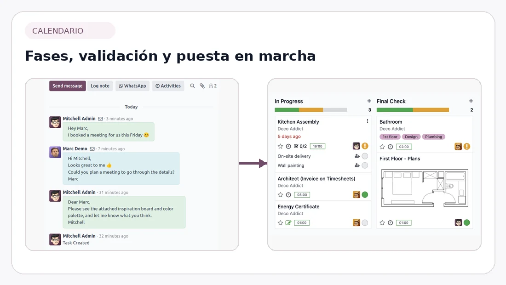
Task: Click the 08:00 time badge on Architect card
Action: pyautogui.click(x=302, y=195)
